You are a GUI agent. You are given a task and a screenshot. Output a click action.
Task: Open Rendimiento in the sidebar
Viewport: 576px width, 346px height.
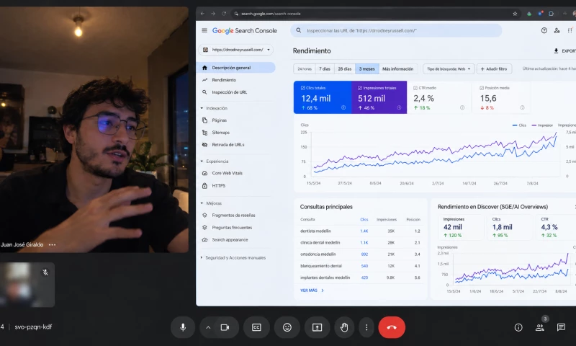point(224,80)
